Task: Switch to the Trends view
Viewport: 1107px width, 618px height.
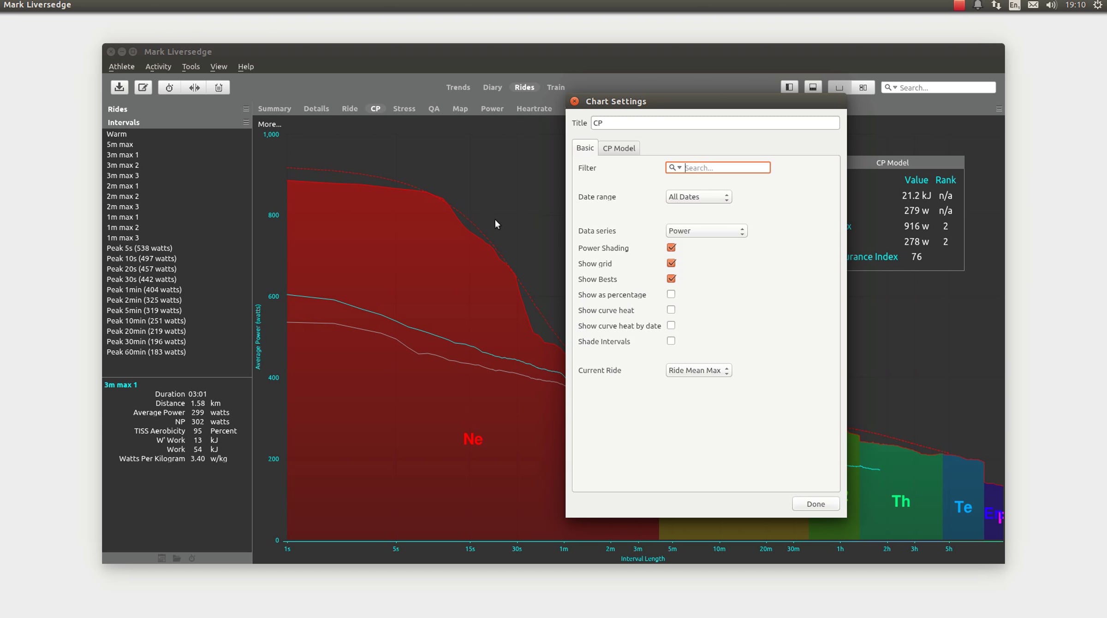Action: pos(458,87)
